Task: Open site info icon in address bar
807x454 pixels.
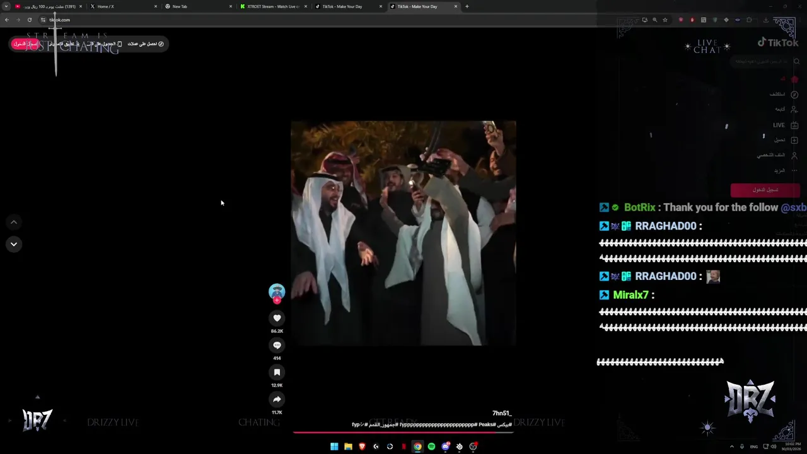Action: (44, 20)
